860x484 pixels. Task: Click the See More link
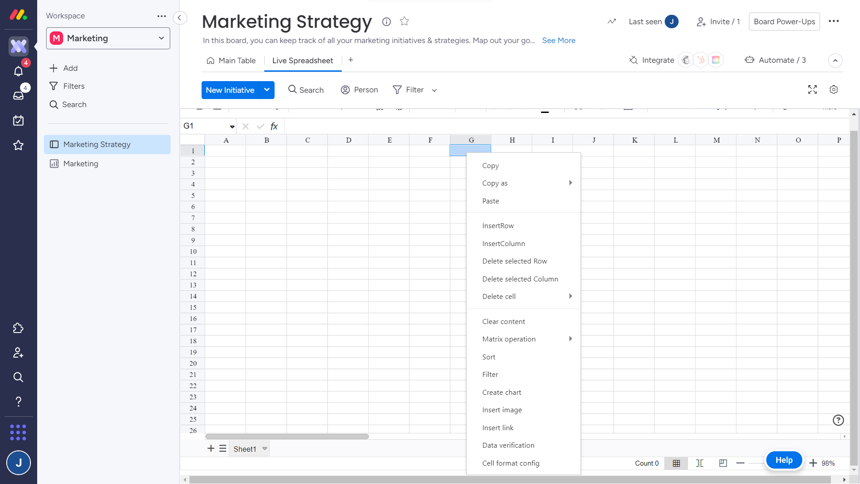pyautogui.click(x=559, y=40)
